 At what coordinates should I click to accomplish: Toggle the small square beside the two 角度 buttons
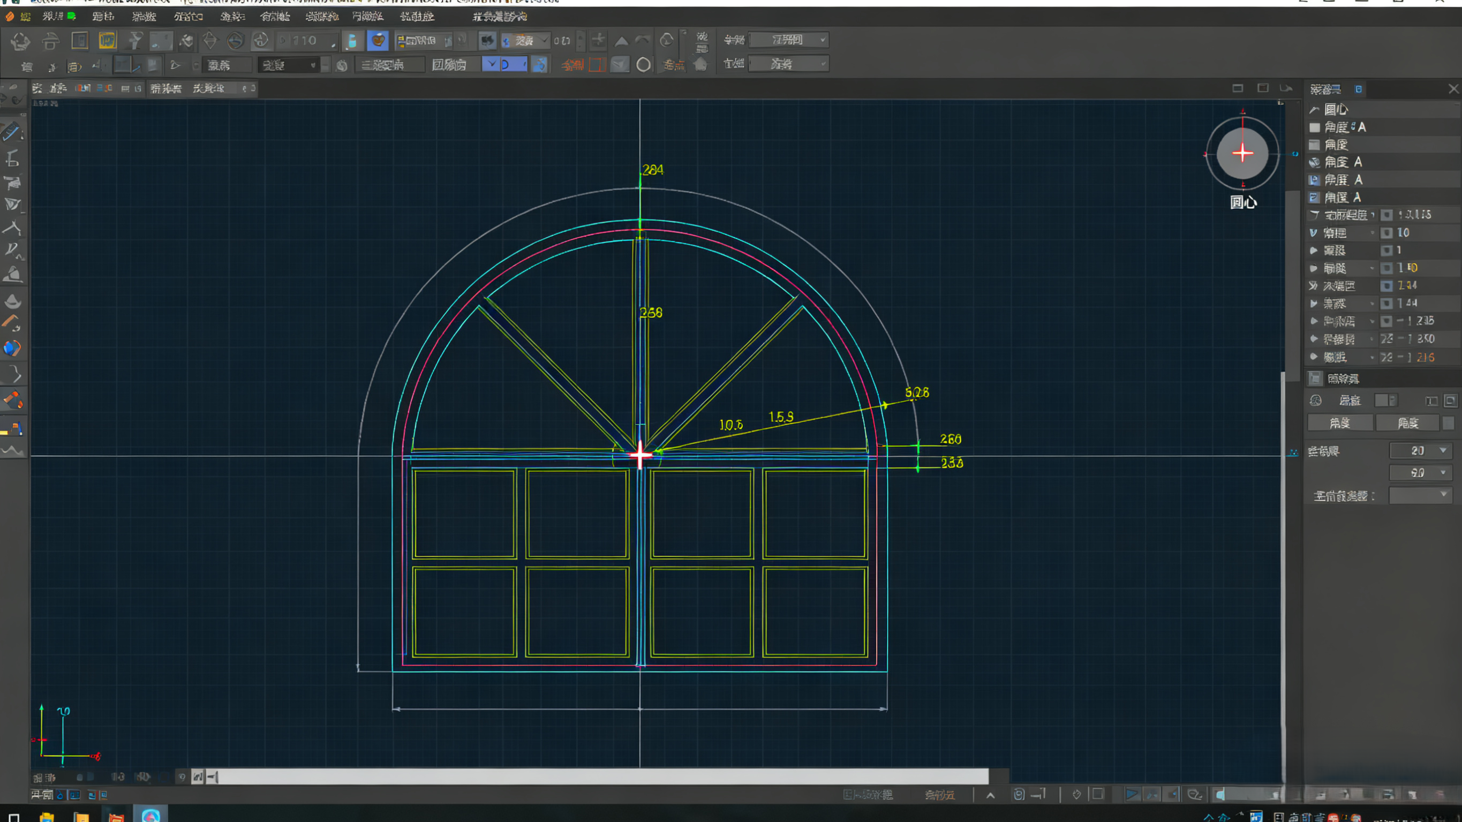[1448, 423]
